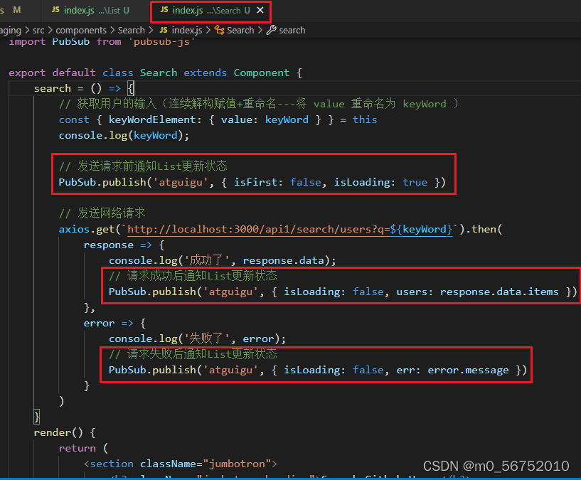The image size is (581, 480).
Task: Expand the chevron after src breadcrumb
Action: pos(50,31)
